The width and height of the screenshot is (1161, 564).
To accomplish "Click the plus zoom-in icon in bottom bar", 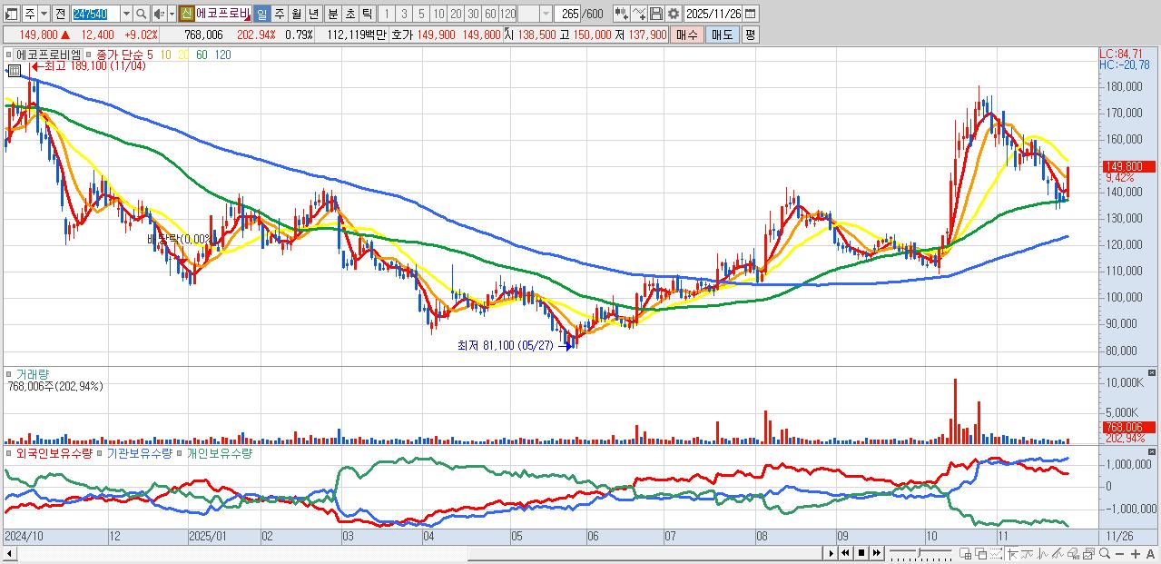I will 1135,553.
